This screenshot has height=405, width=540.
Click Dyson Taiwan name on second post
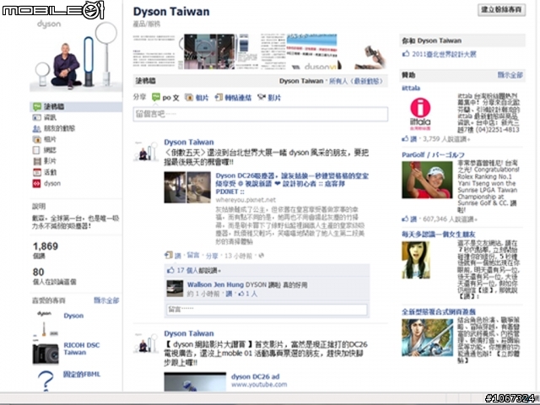click(189, 333)
